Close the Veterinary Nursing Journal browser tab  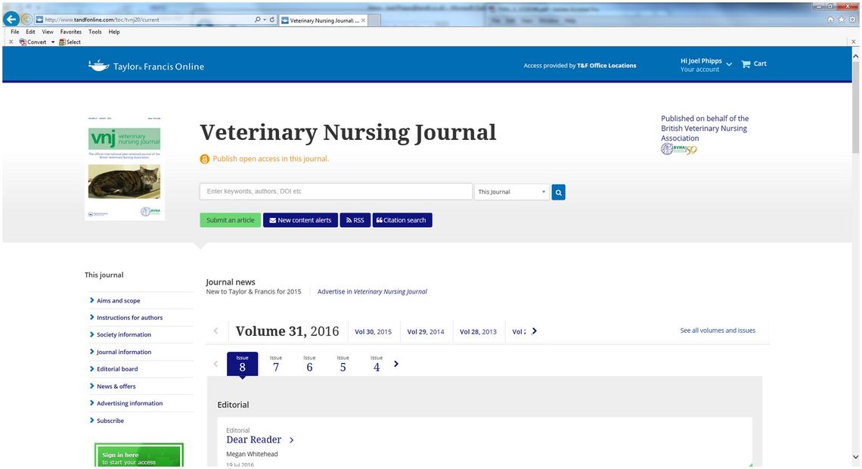pyautogui.click(x=363, y=20)
